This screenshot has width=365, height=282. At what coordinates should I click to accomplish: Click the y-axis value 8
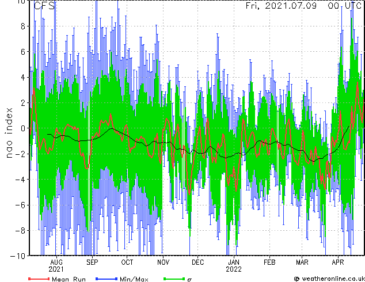[x=23, y=26]
